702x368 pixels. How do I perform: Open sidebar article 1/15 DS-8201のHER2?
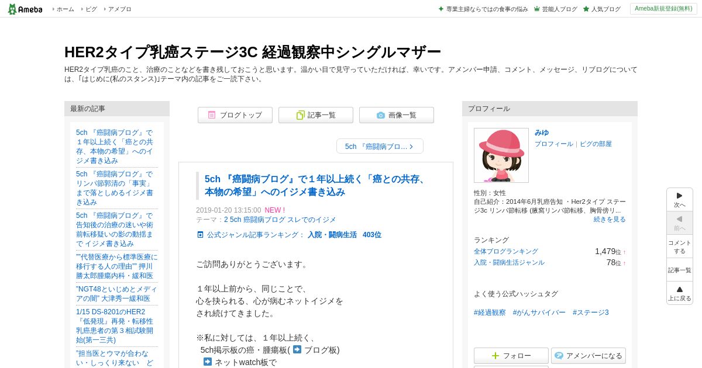[x=115, y=326]
